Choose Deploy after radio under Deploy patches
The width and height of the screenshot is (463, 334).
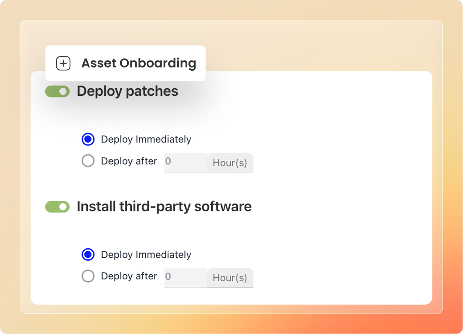point(88,161)
